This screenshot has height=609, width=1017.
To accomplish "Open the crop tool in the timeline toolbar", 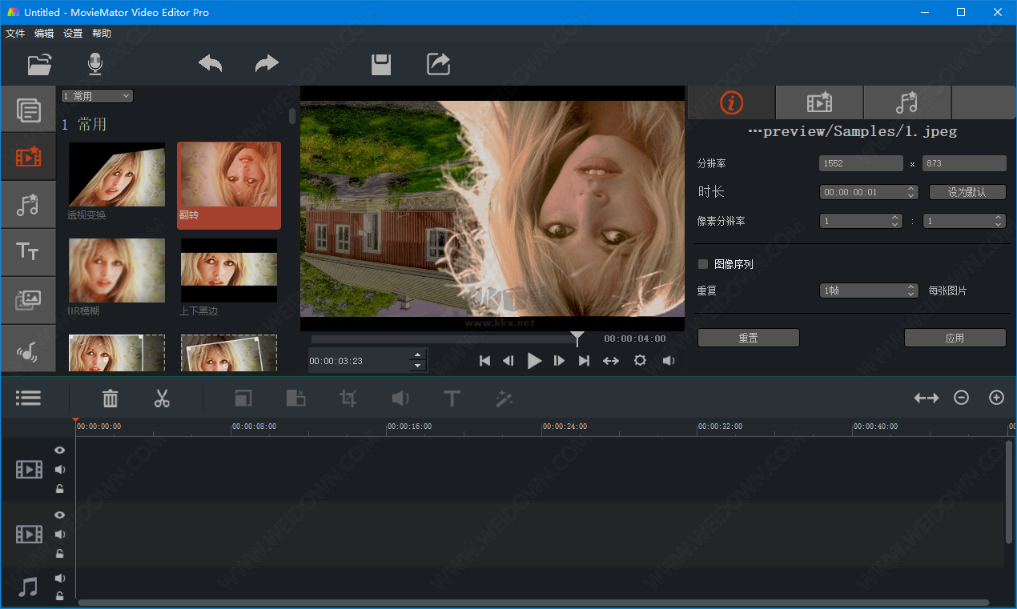I will 348,398.
